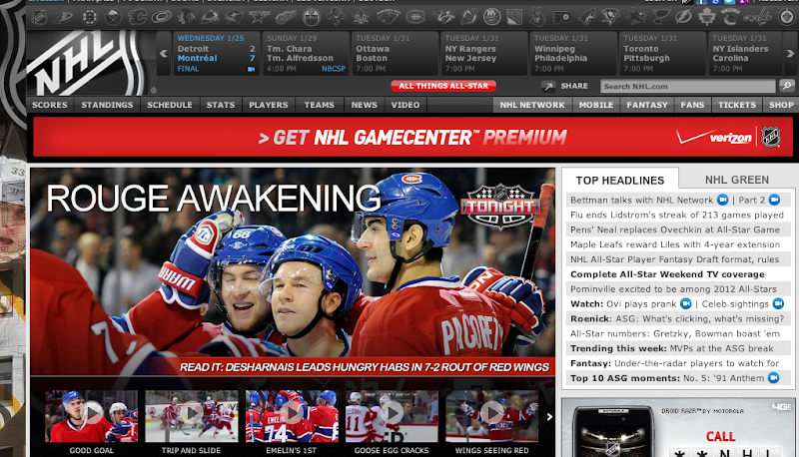Viewport: 799px width, 457px height.
Task: Play the Celeb sightings video icon
Action: 778,303
